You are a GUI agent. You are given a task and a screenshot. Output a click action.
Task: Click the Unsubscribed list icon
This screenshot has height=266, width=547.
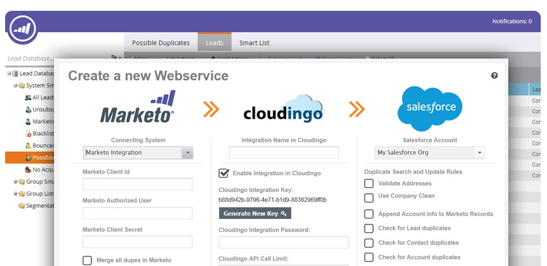28,109
